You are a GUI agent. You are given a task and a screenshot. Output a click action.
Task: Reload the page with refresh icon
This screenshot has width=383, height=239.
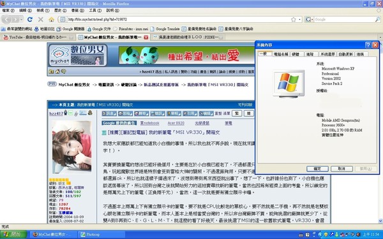click(30, 19)
